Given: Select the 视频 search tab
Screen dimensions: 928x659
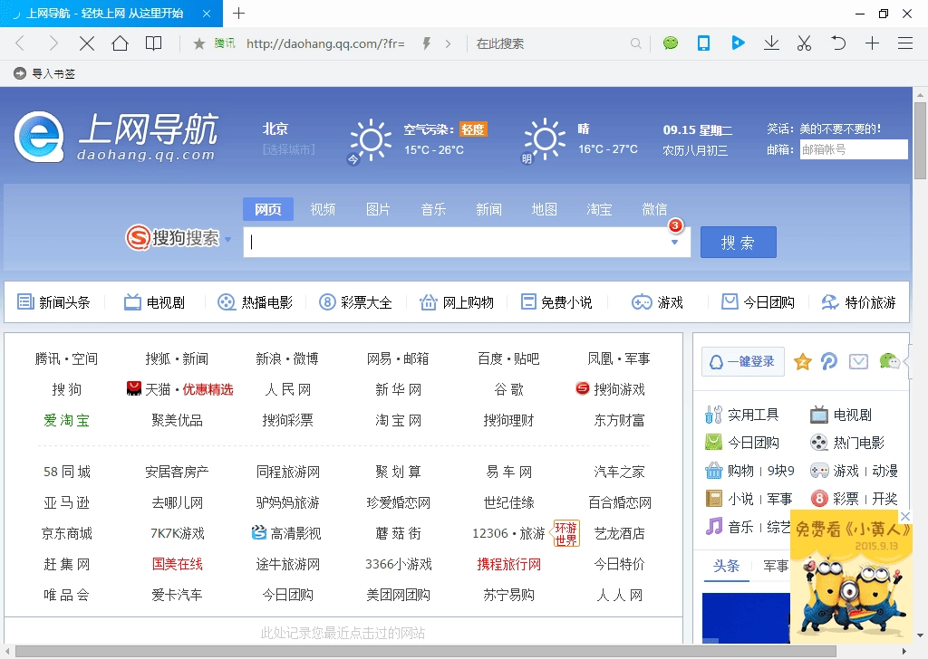Looking at the screenshot, I should 324,209.
